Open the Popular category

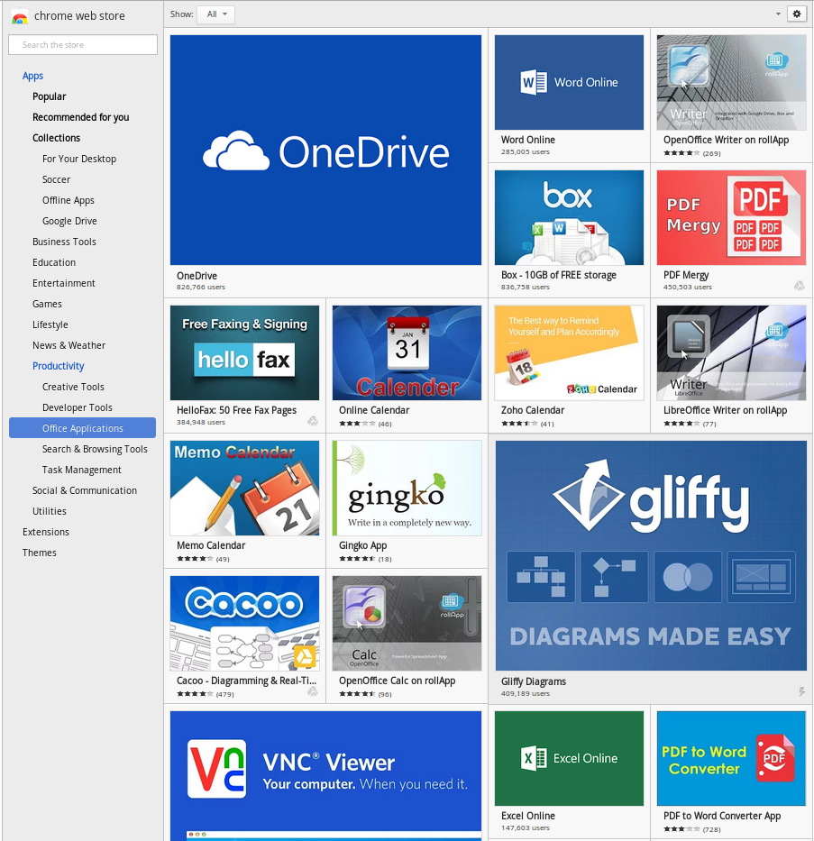(49, 96)
